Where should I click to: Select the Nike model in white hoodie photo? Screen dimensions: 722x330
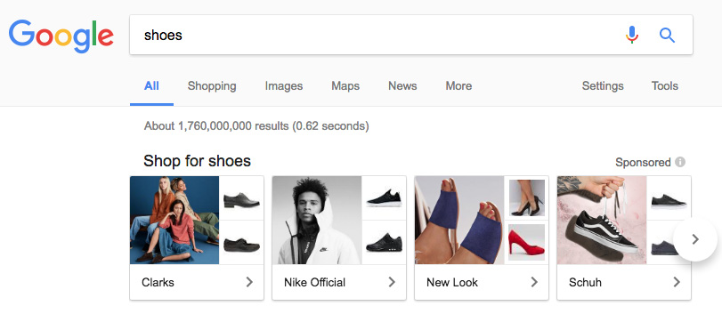coord(317,220)
